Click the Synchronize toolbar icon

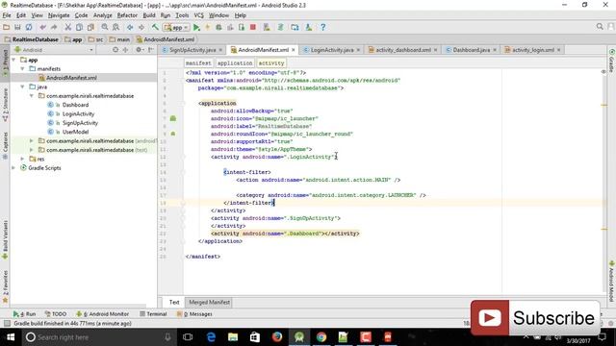(x=29, y=27)
